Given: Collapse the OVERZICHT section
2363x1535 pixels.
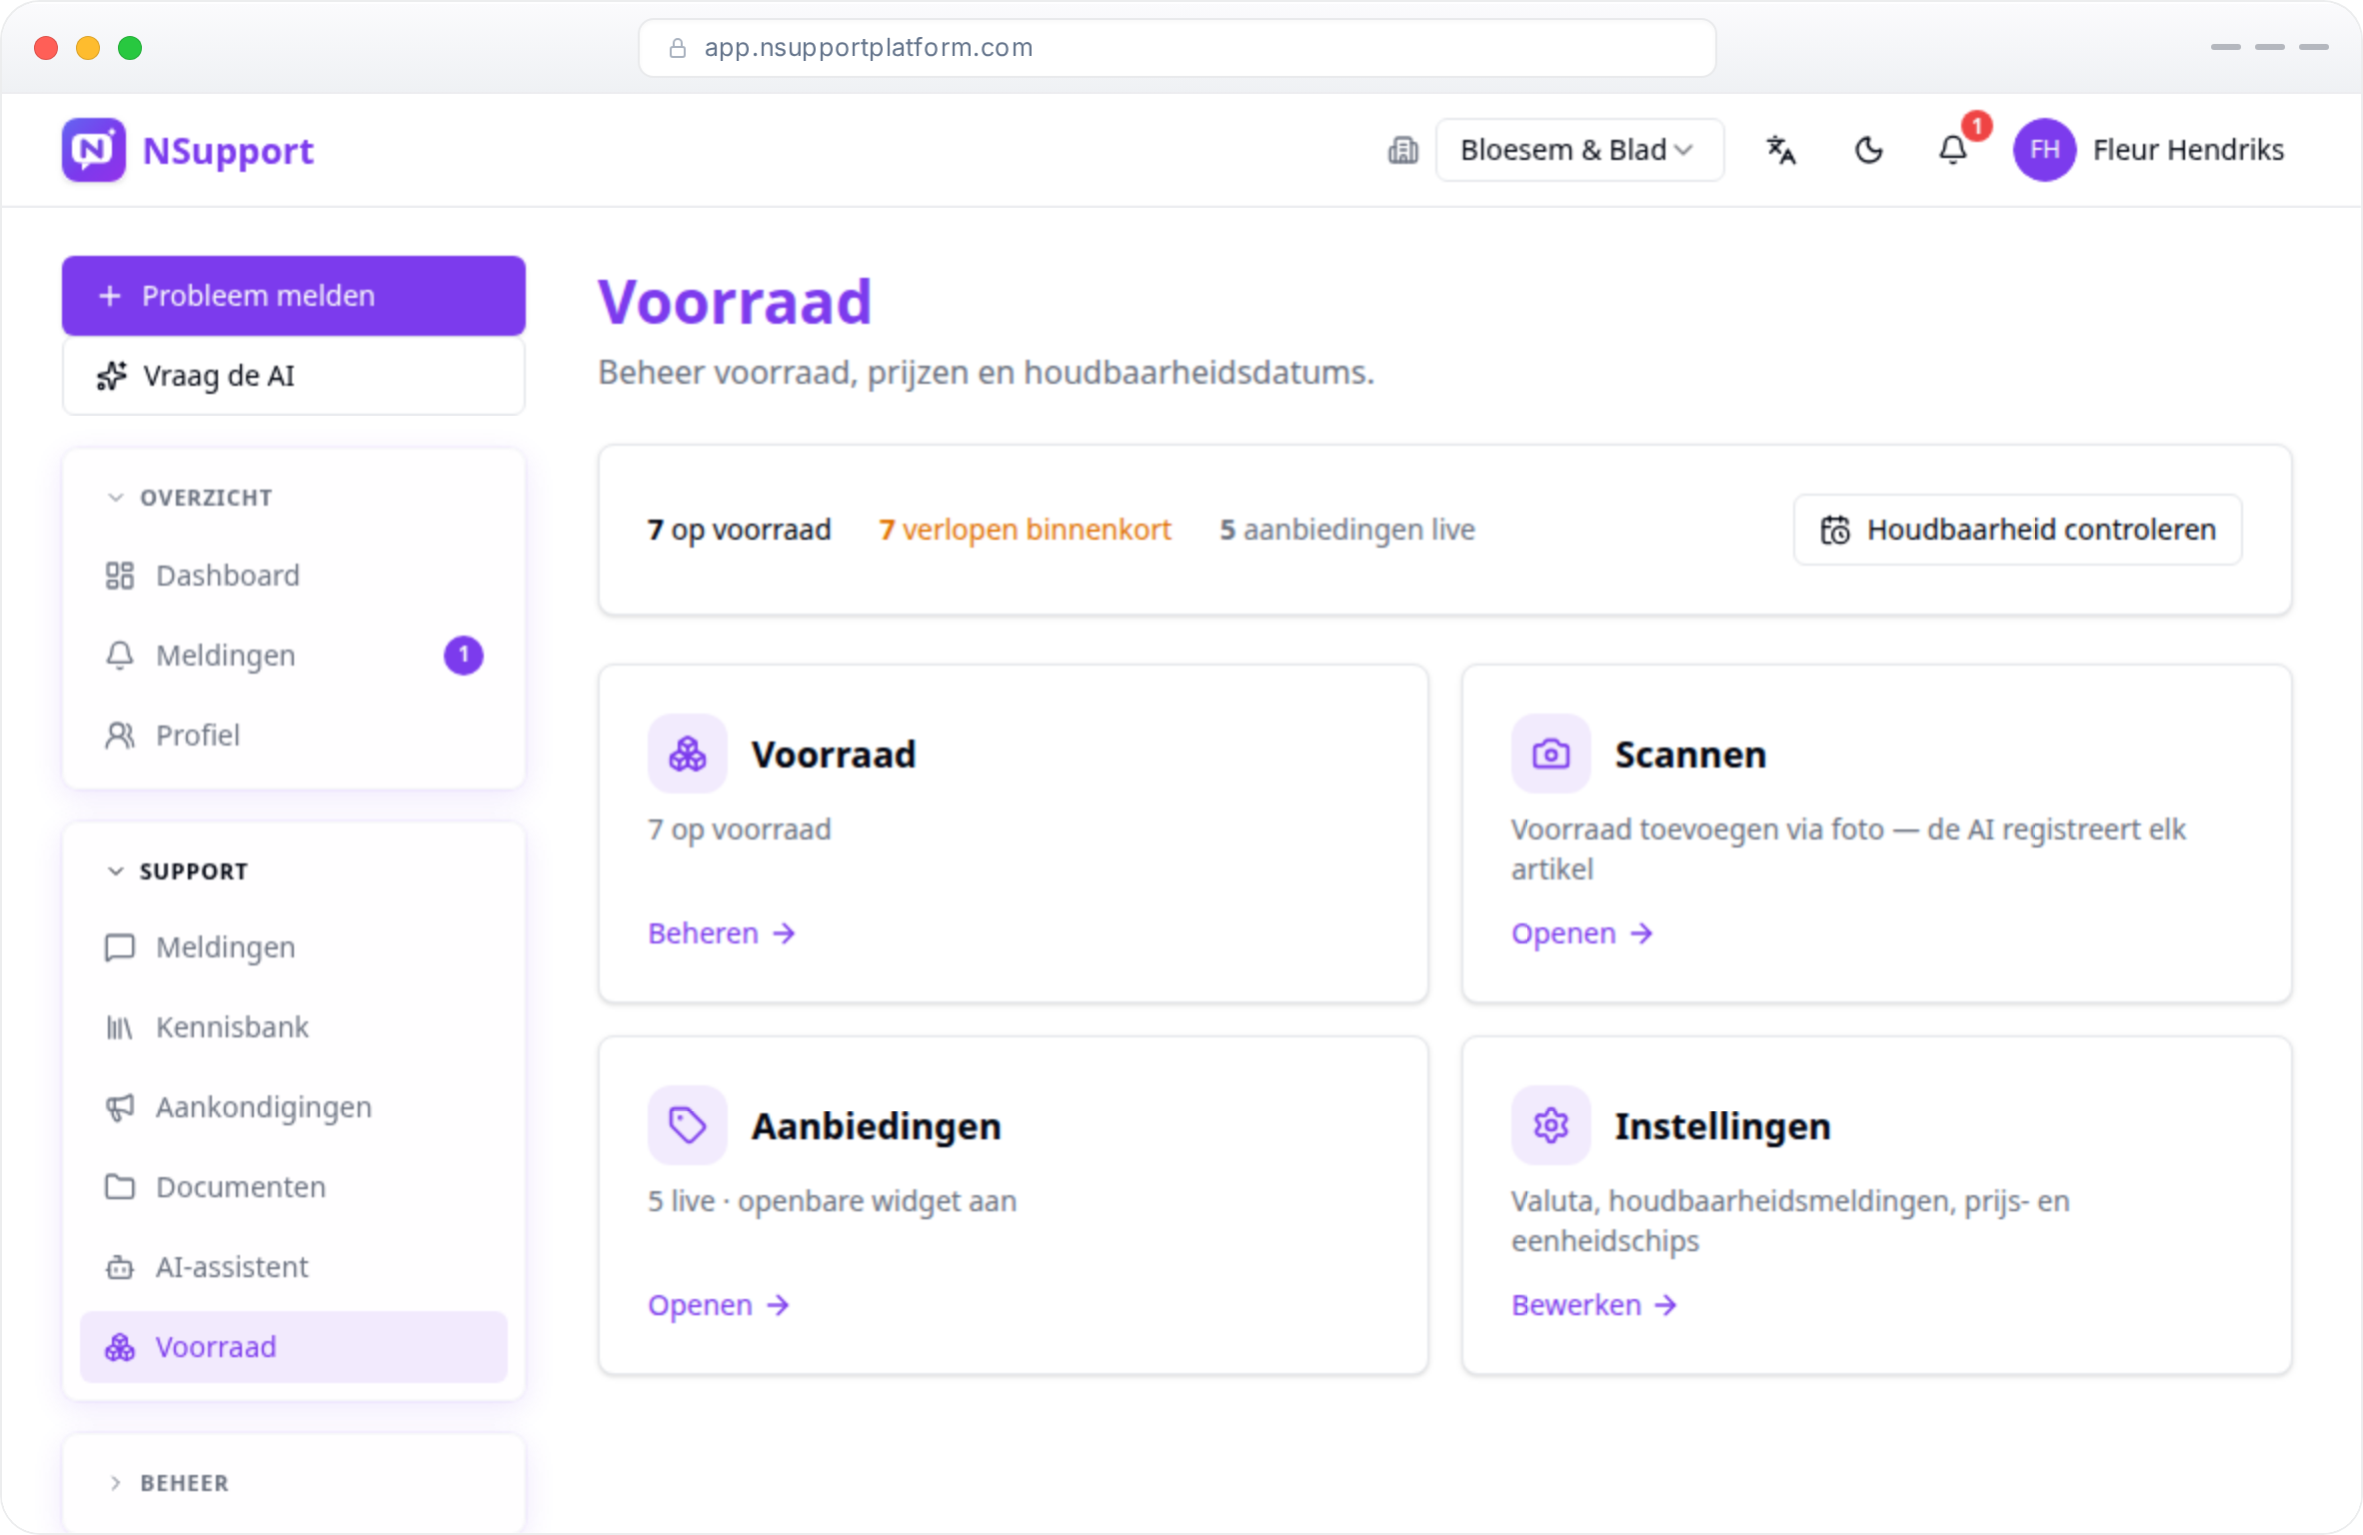Looking at the screenshot, I should tap(190, 498).
